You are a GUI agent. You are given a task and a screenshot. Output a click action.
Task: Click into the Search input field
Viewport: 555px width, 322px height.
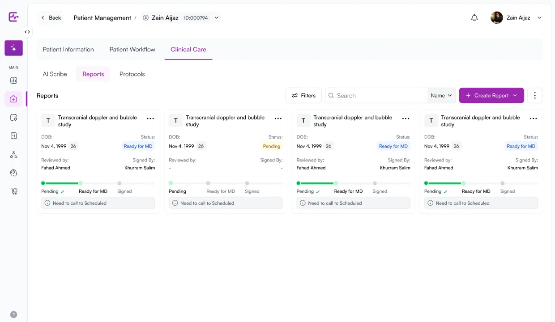[376, 95]
